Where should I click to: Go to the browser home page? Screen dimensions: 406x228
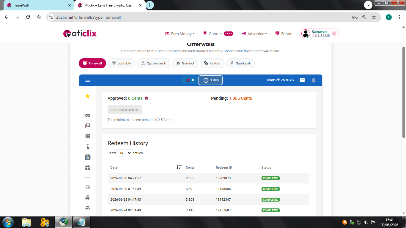coord(39,17)
